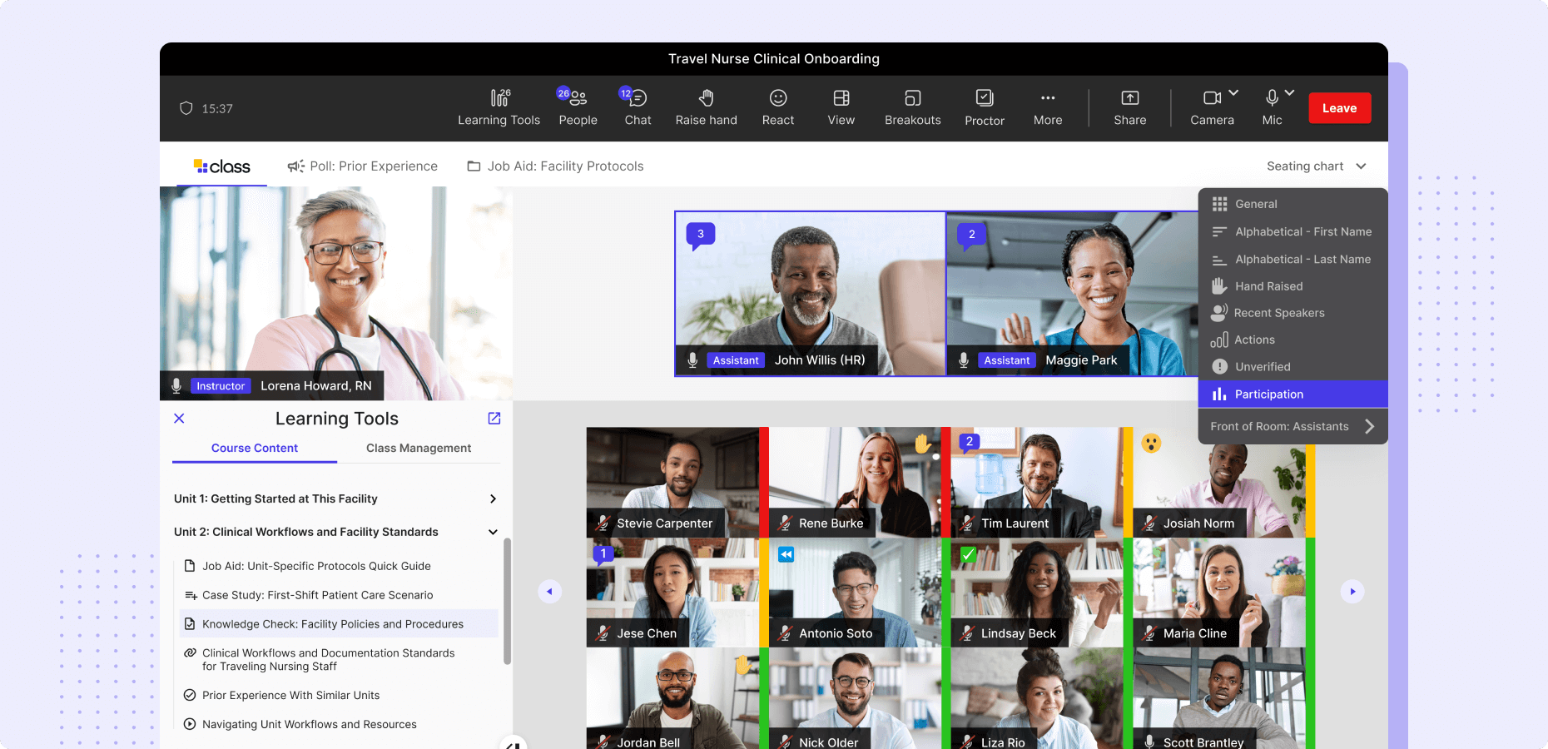Open Knowledge Check: Facility Policies and Procedures

click(333, 624)
